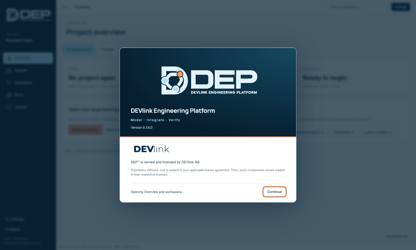Click the 'Model · Integrate · Verify' tagline
Screen dimensions: 416x250
(155, 120)
